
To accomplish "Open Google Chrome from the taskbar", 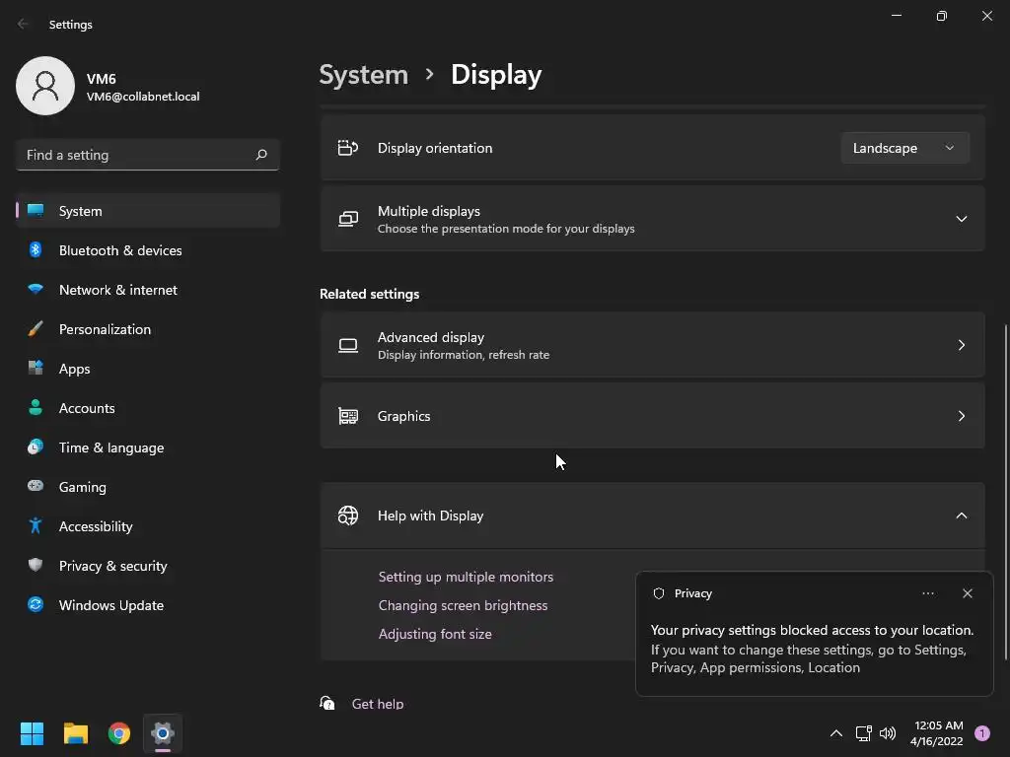I will (119, 733).
